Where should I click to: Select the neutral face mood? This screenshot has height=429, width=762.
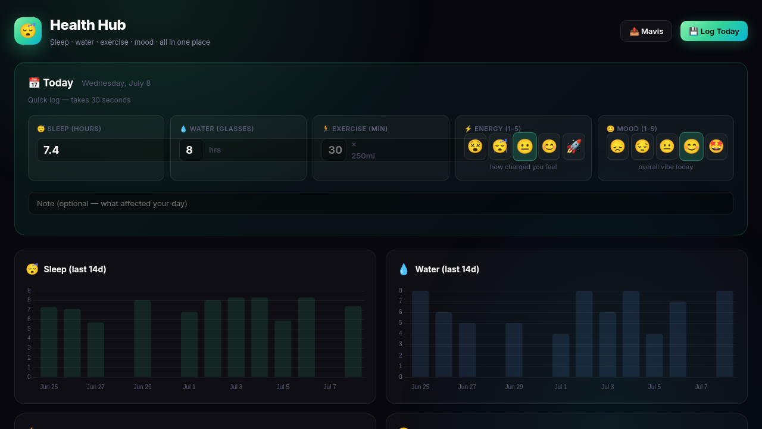tap(667, 147)
